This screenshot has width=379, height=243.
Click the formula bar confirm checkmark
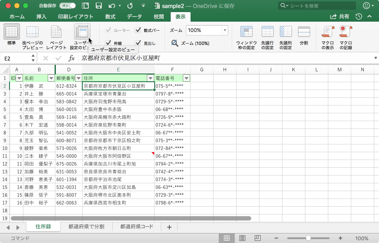(x=58, y=58)
